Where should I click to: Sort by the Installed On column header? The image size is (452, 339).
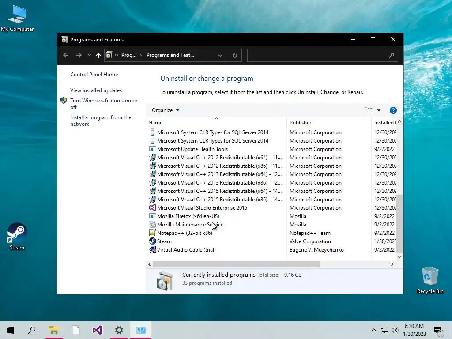click(385, 123)
